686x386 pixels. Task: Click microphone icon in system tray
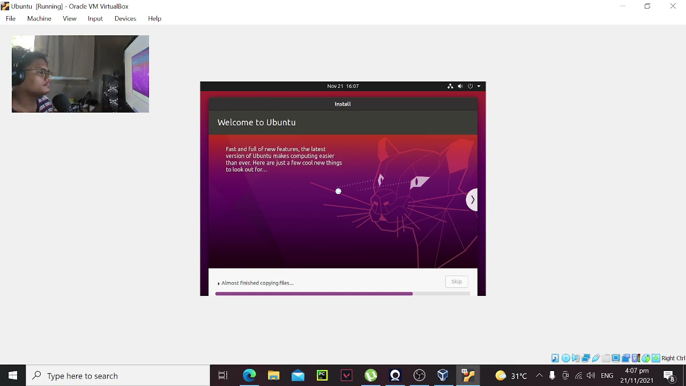552,376
